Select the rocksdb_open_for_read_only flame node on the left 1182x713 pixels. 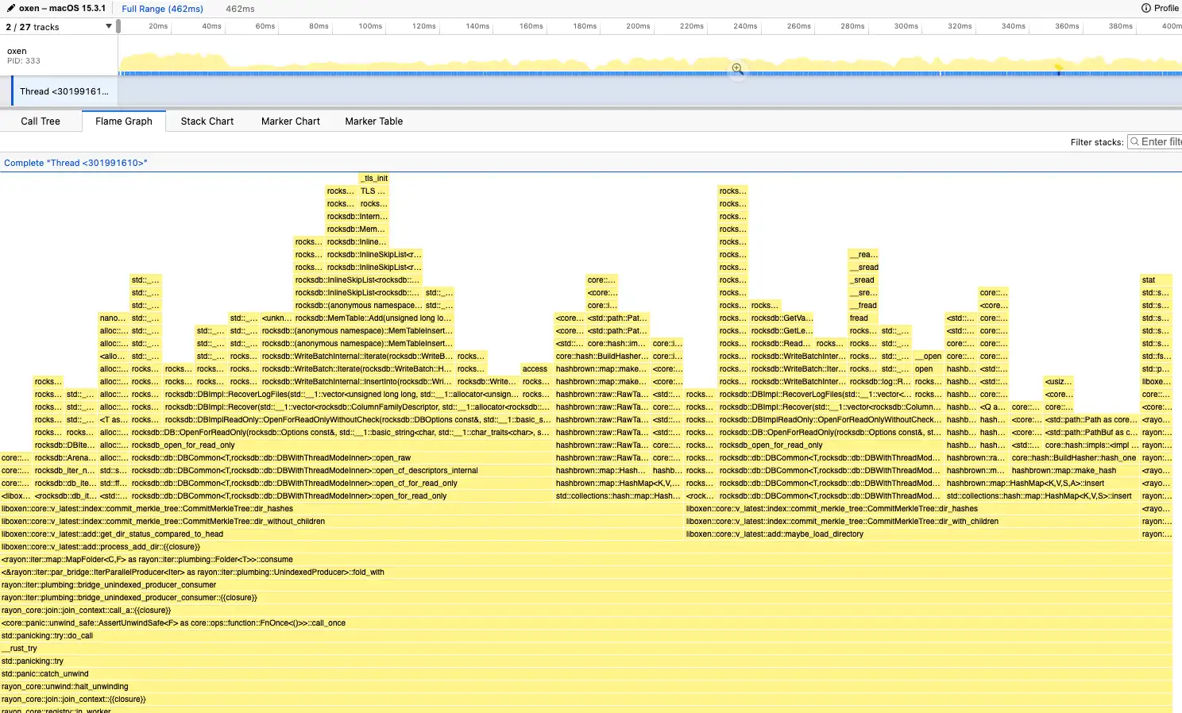183,445
